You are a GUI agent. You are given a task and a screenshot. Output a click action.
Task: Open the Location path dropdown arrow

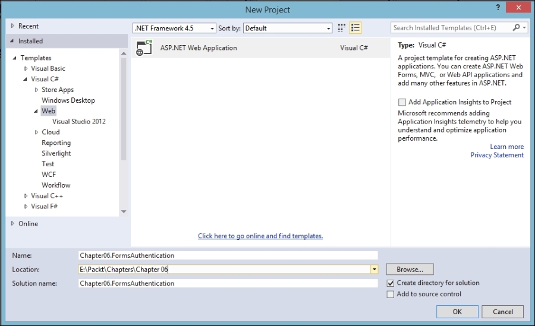(x=374, y=270)
